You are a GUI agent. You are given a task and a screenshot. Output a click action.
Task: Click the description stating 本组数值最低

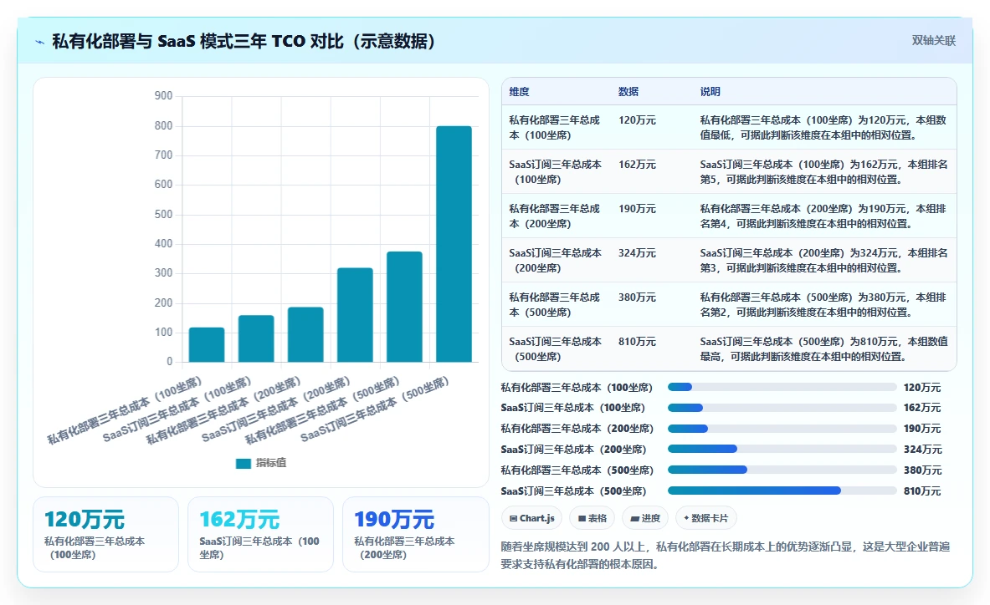[823, 127]
